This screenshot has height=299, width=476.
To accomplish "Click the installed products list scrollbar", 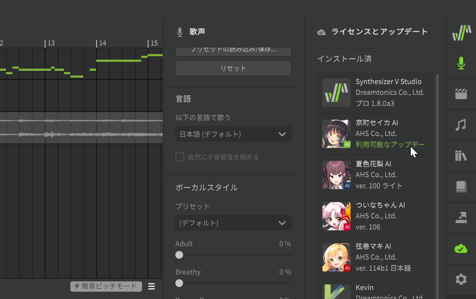I will click(x=437, y=186).
